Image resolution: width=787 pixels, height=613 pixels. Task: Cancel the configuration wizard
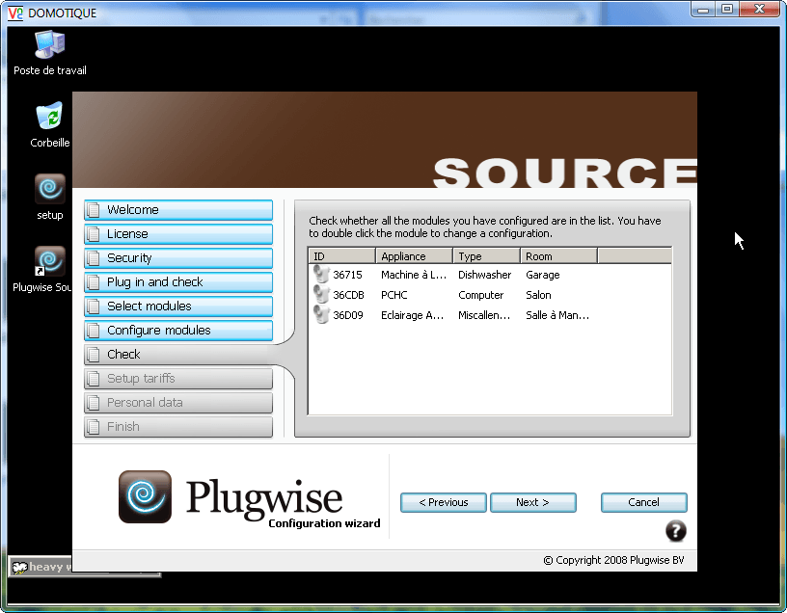(644, 502)
